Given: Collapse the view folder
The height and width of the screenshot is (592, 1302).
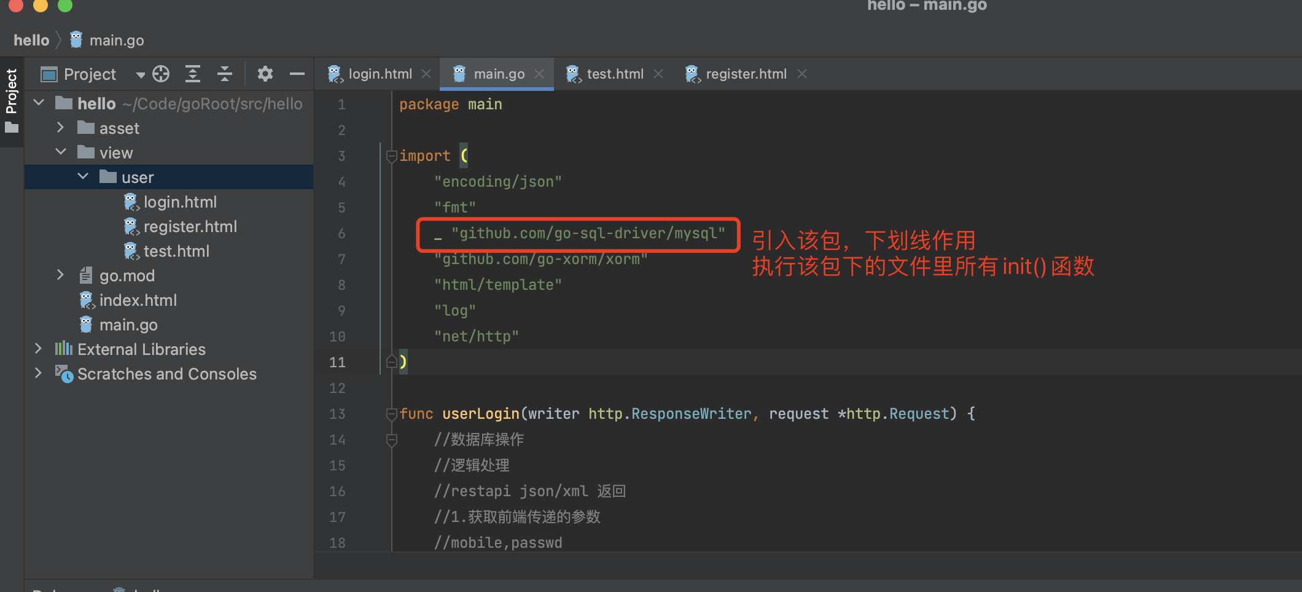Looking at the screenshot, I should (61, 152).
